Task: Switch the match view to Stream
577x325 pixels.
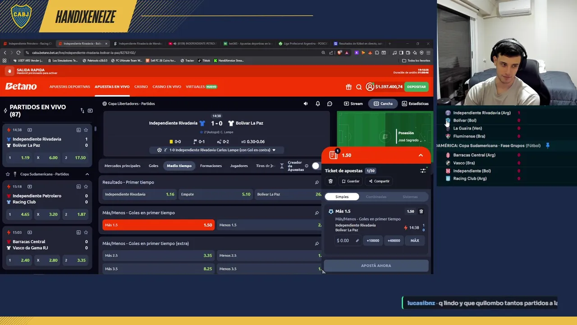Action: click(353, 103)
